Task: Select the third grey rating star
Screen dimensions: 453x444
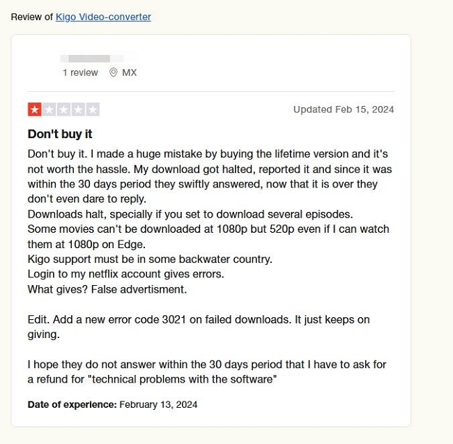Action: (64, 109)
